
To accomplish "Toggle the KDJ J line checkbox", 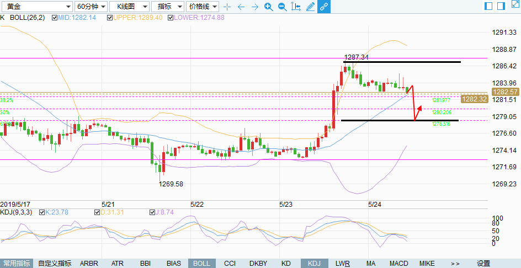I will coord(153,212).
